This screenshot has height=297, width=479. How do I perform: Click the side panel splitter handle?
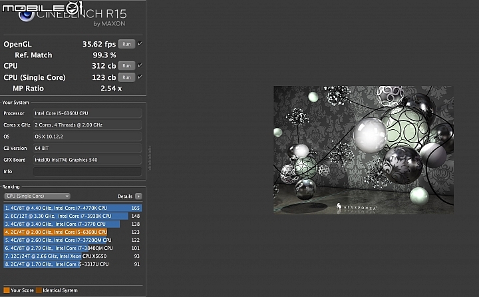(x=150, y=158)
